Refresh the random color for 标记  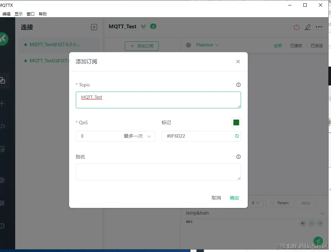click(237, 136)
